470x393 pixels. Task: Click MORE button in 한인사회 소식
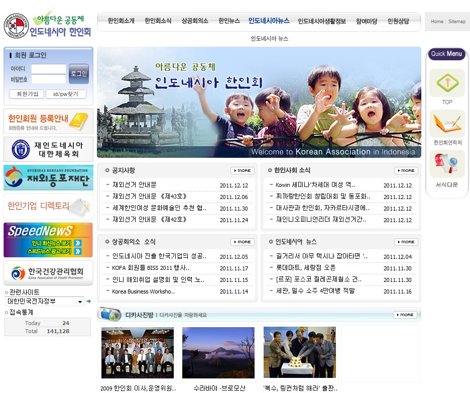[406, 170]
